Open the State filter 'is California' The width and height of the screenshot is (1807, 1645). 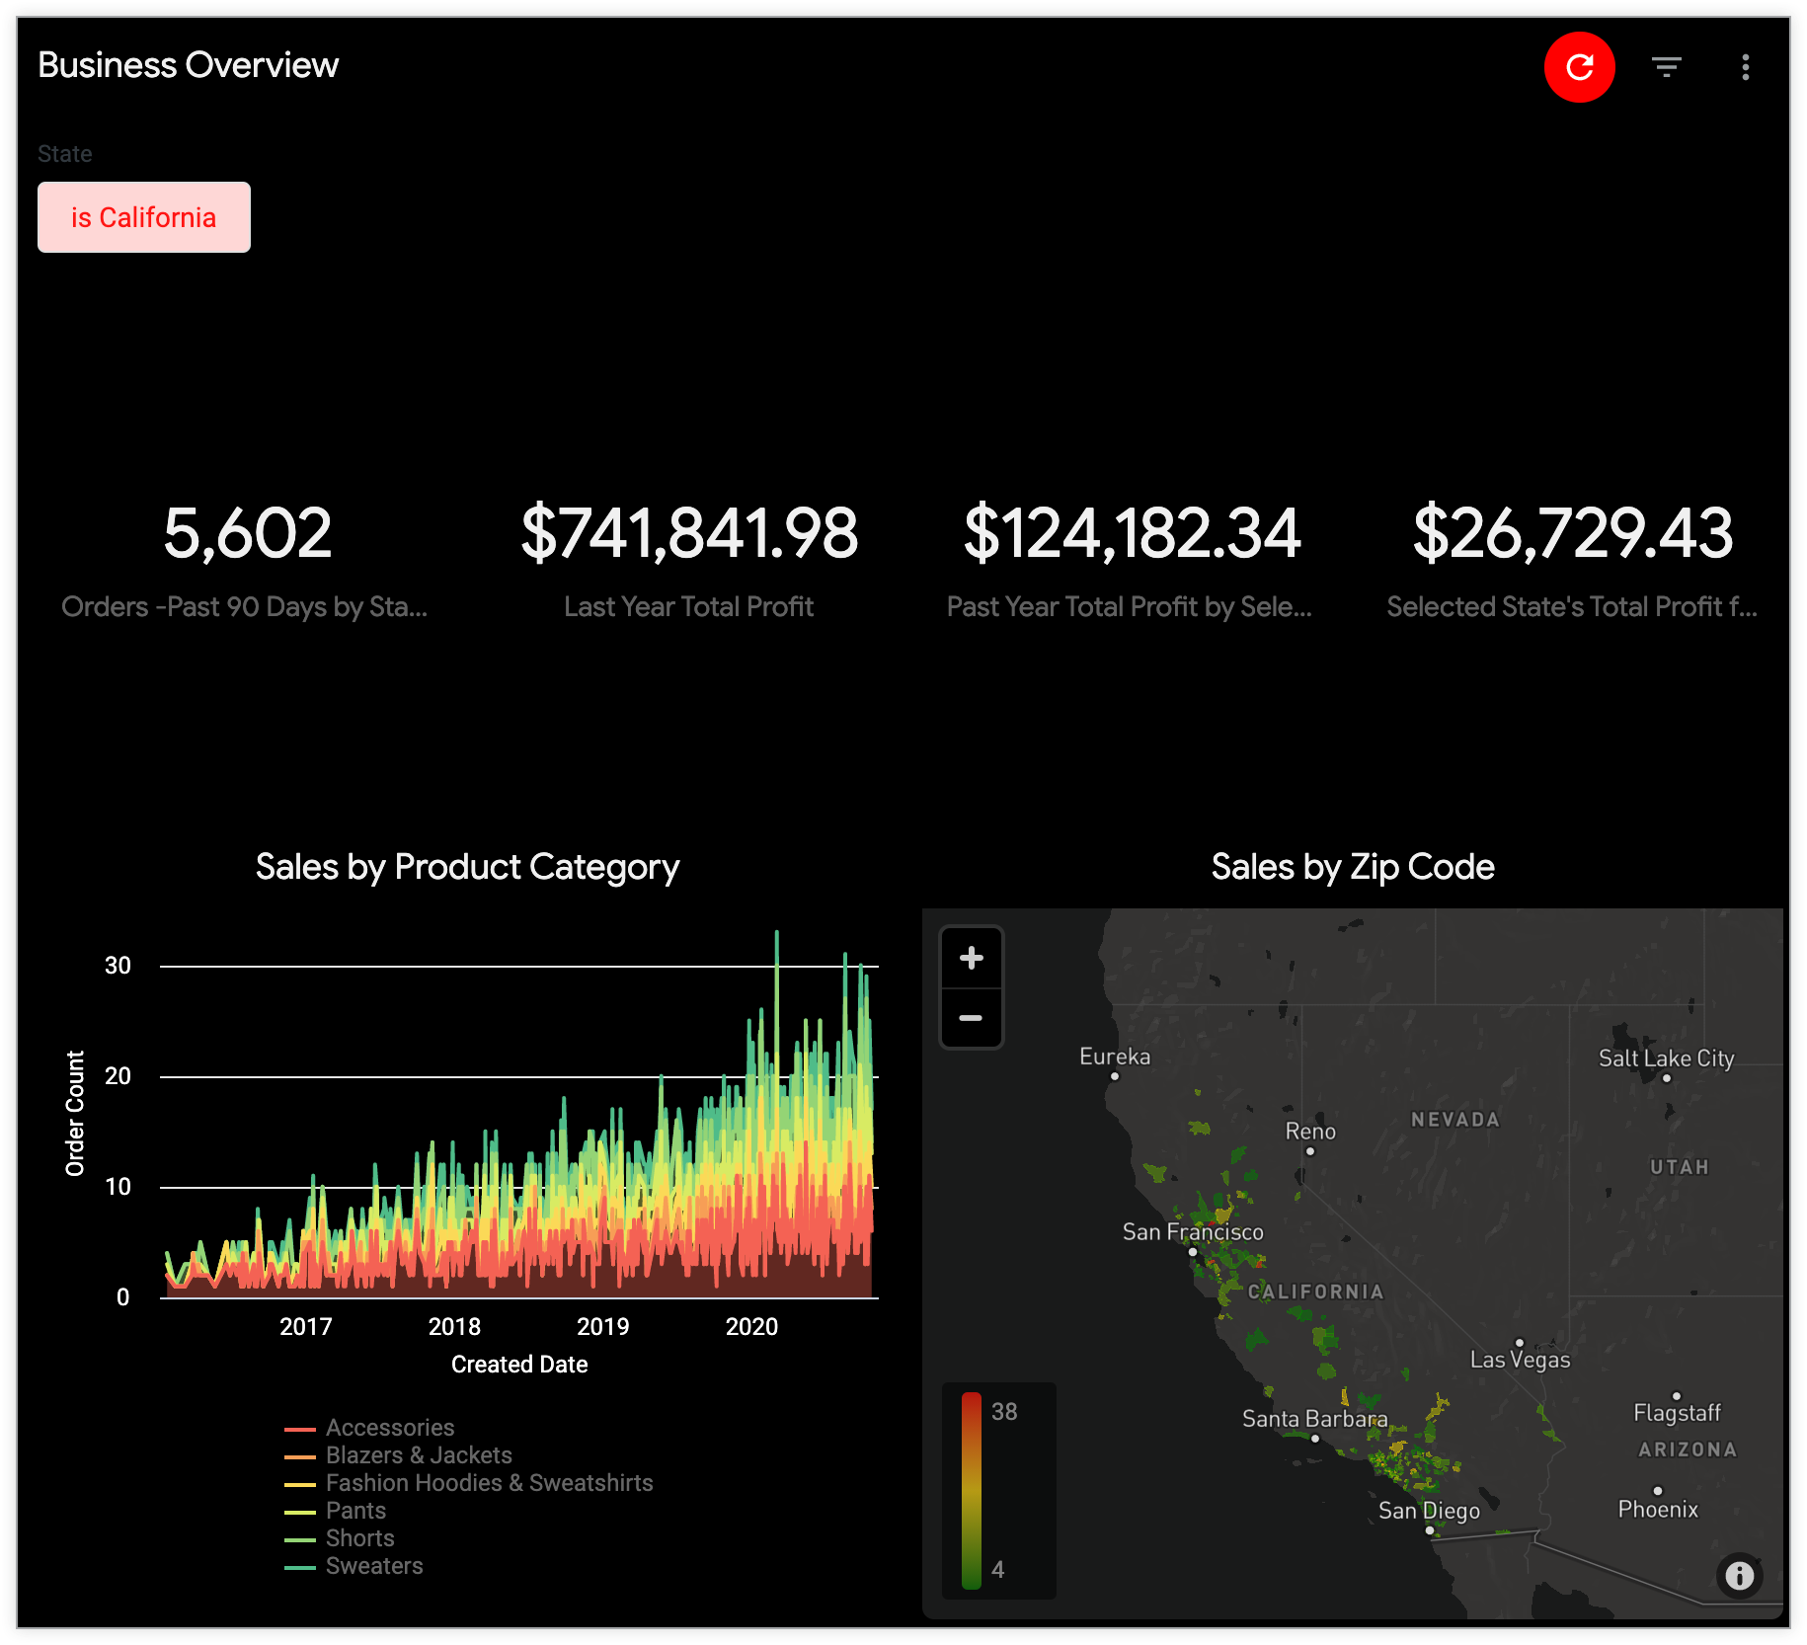[144, 217]
